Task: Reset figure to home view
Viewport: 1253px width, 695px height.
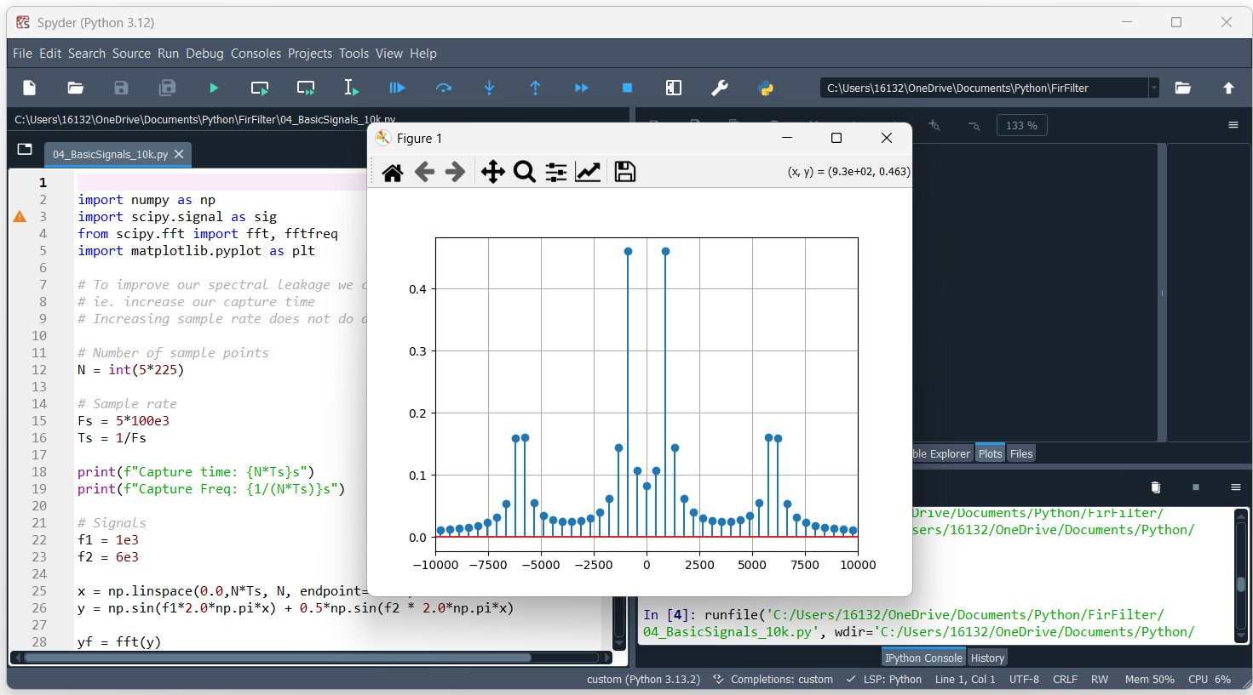Action: pyautogui.click(x=392, y=172)
